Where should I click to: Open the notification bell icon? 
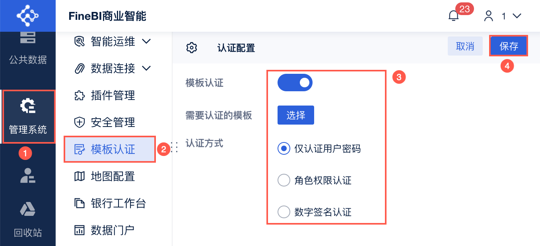click(453, 16)
